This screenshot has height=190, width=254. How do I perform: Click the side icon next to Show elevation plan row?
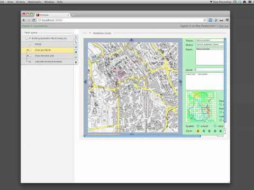tap(76, 57)
